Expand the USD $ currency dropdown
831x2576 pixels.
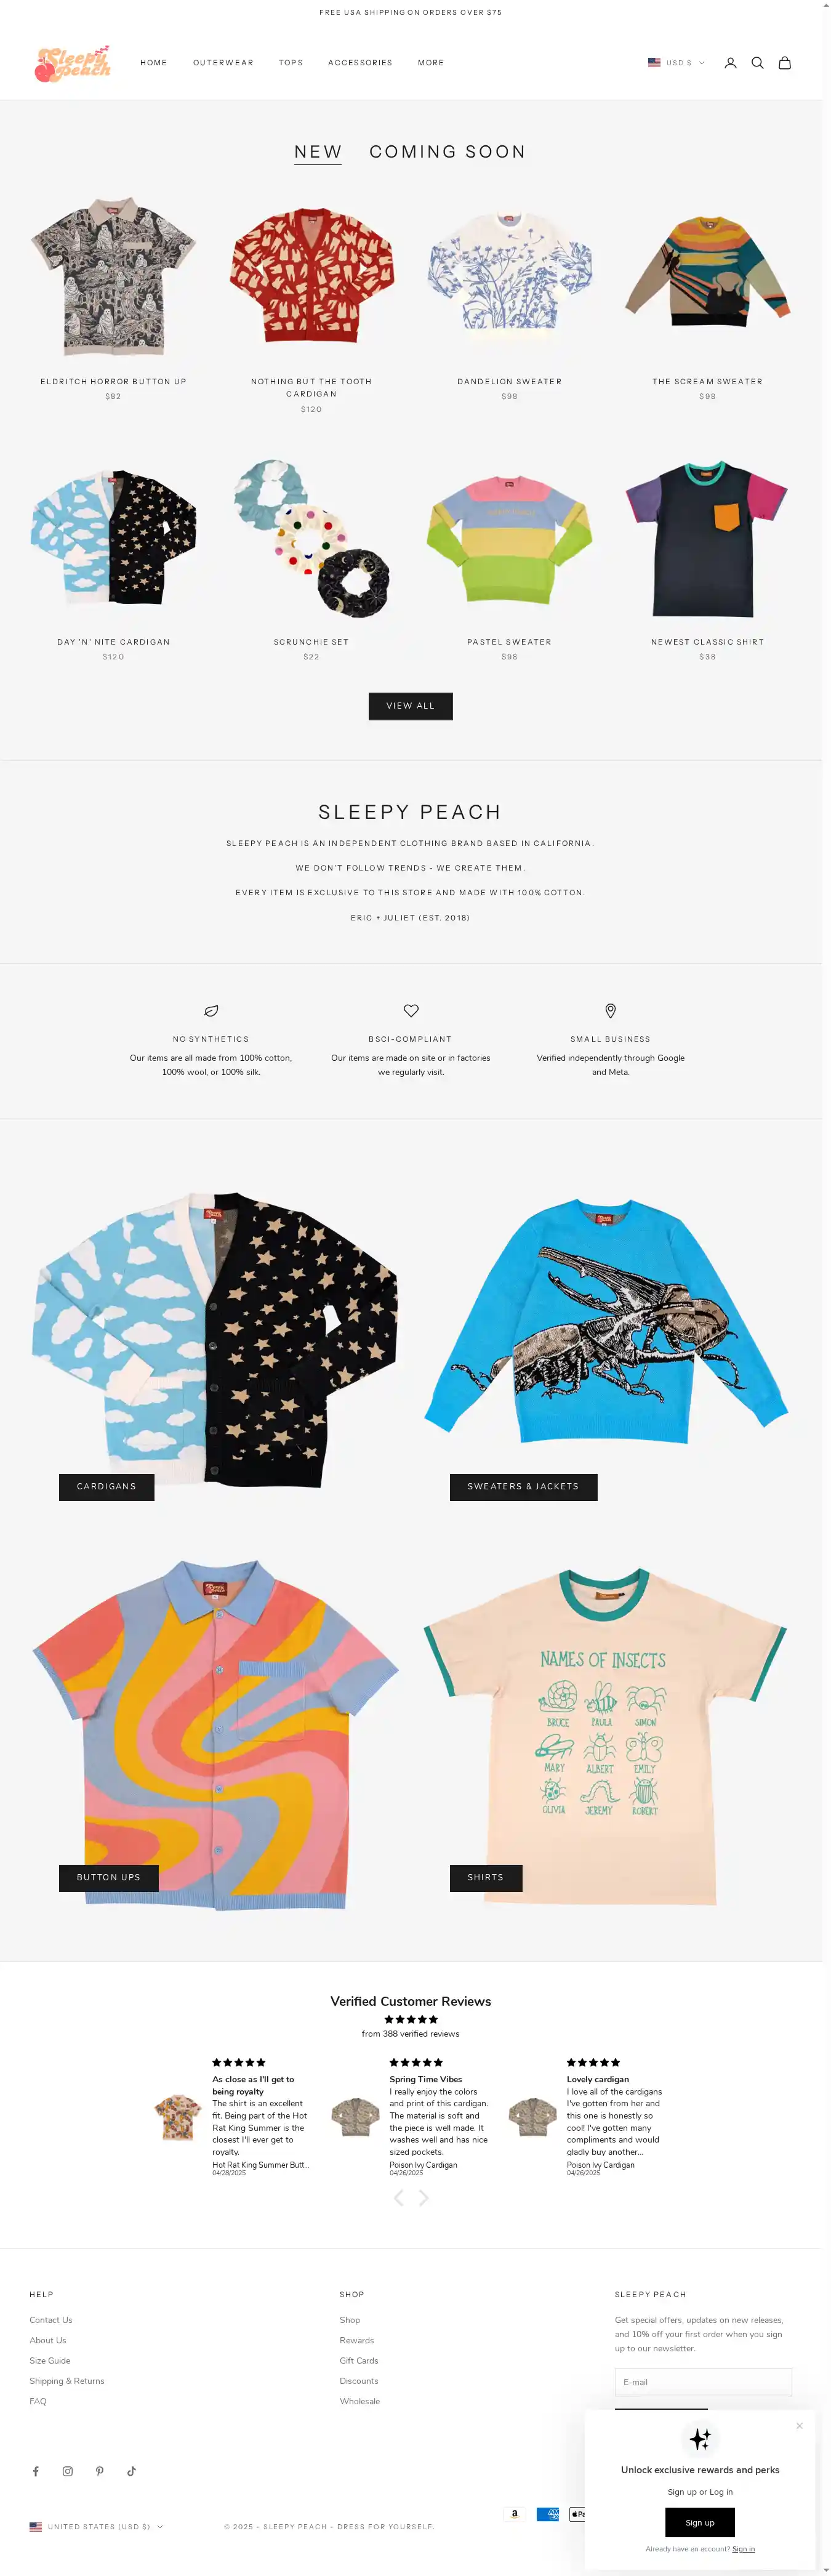click(676, 63)
